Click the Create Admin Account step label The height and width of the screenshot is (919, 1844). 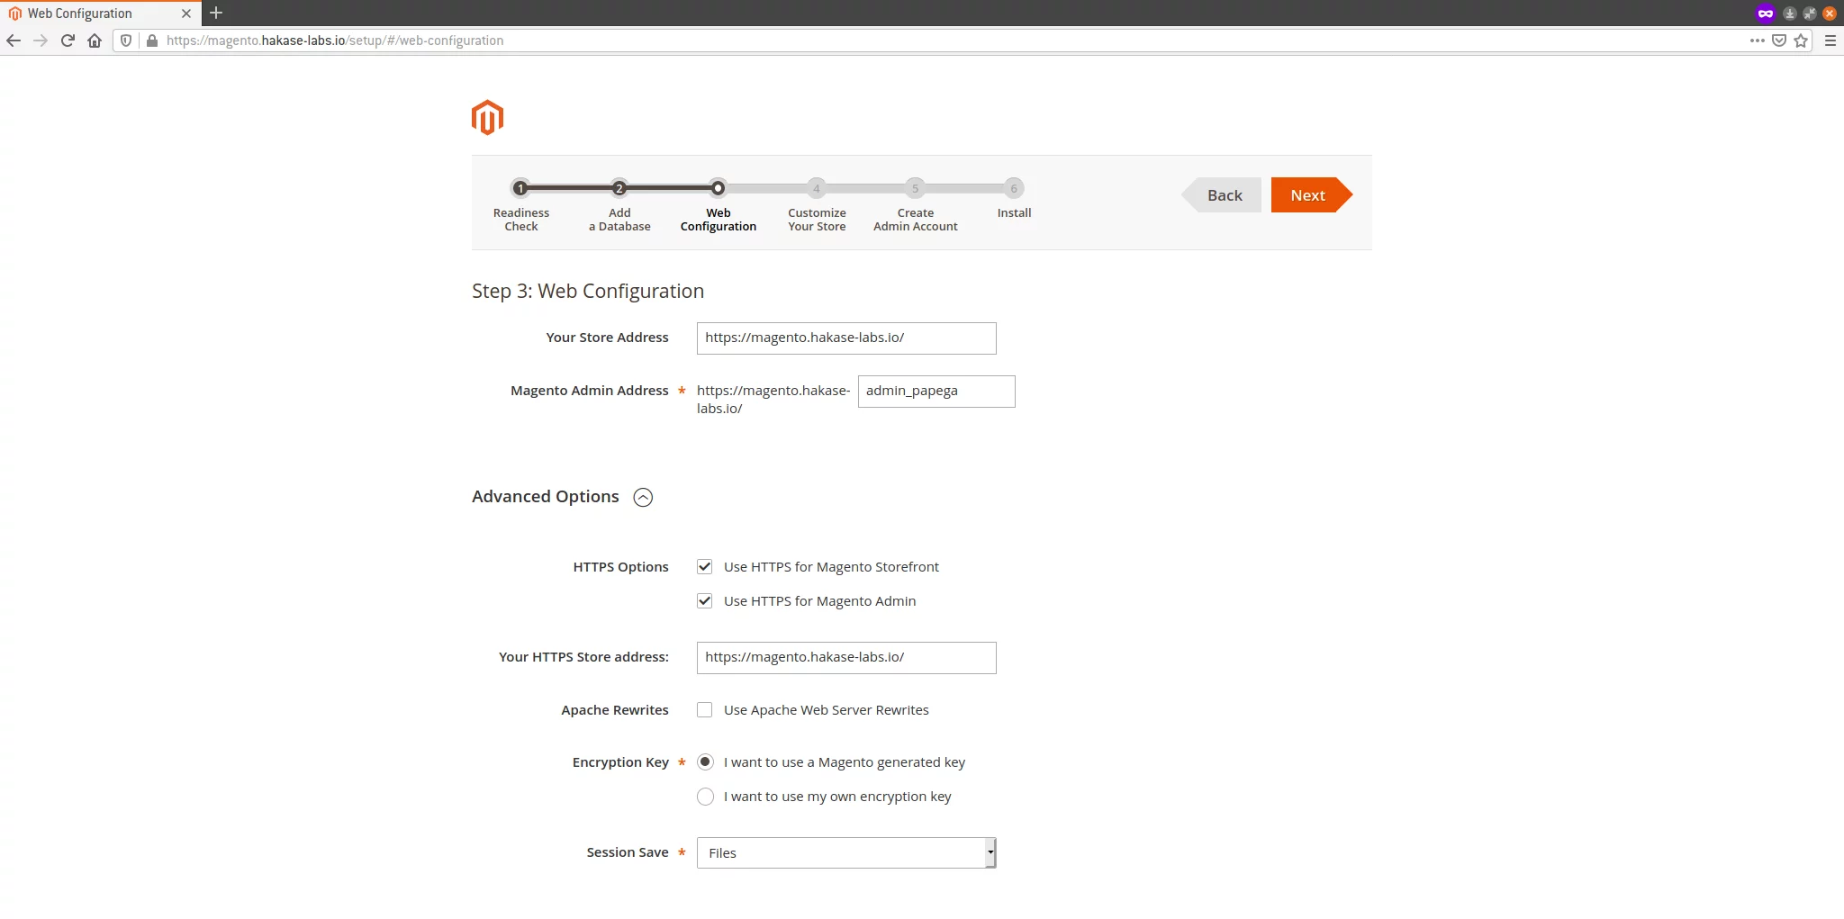point(916,220)
